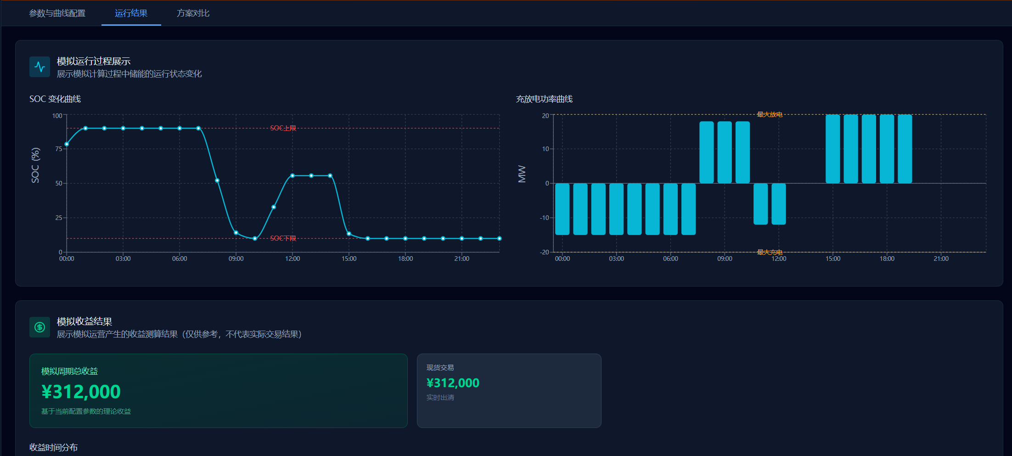The width and height of the screenshot is (1012, 456).
Task: Click the SOC上限 limit line label
Action: click(283, 128)
